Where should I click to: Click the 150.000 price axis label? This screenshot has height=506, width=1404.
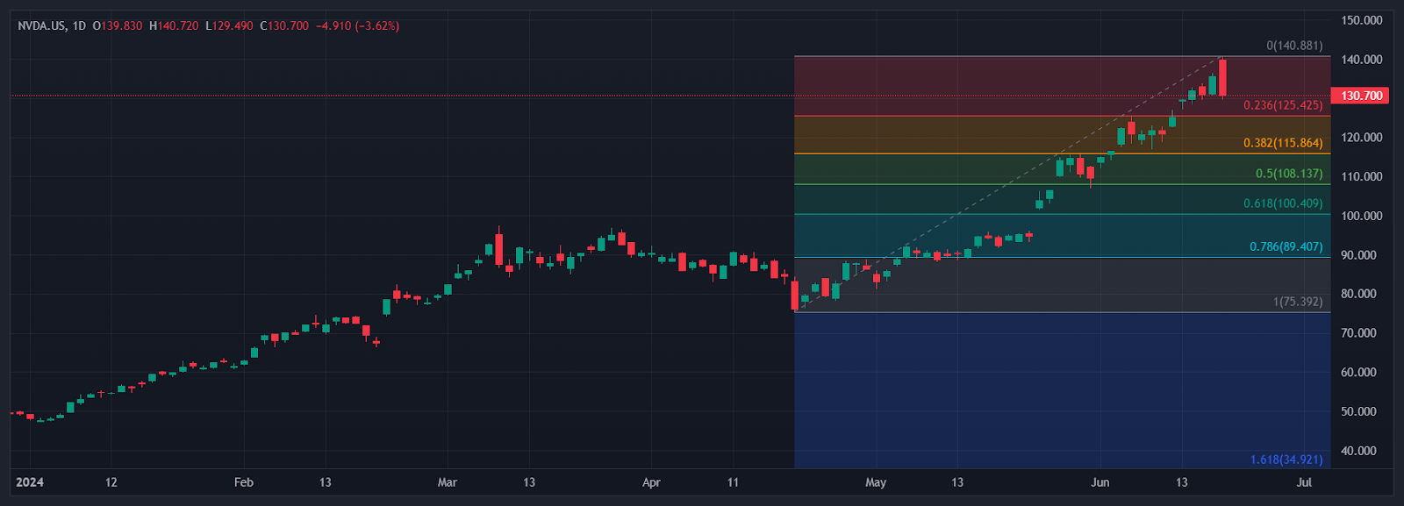[1361, 20]
